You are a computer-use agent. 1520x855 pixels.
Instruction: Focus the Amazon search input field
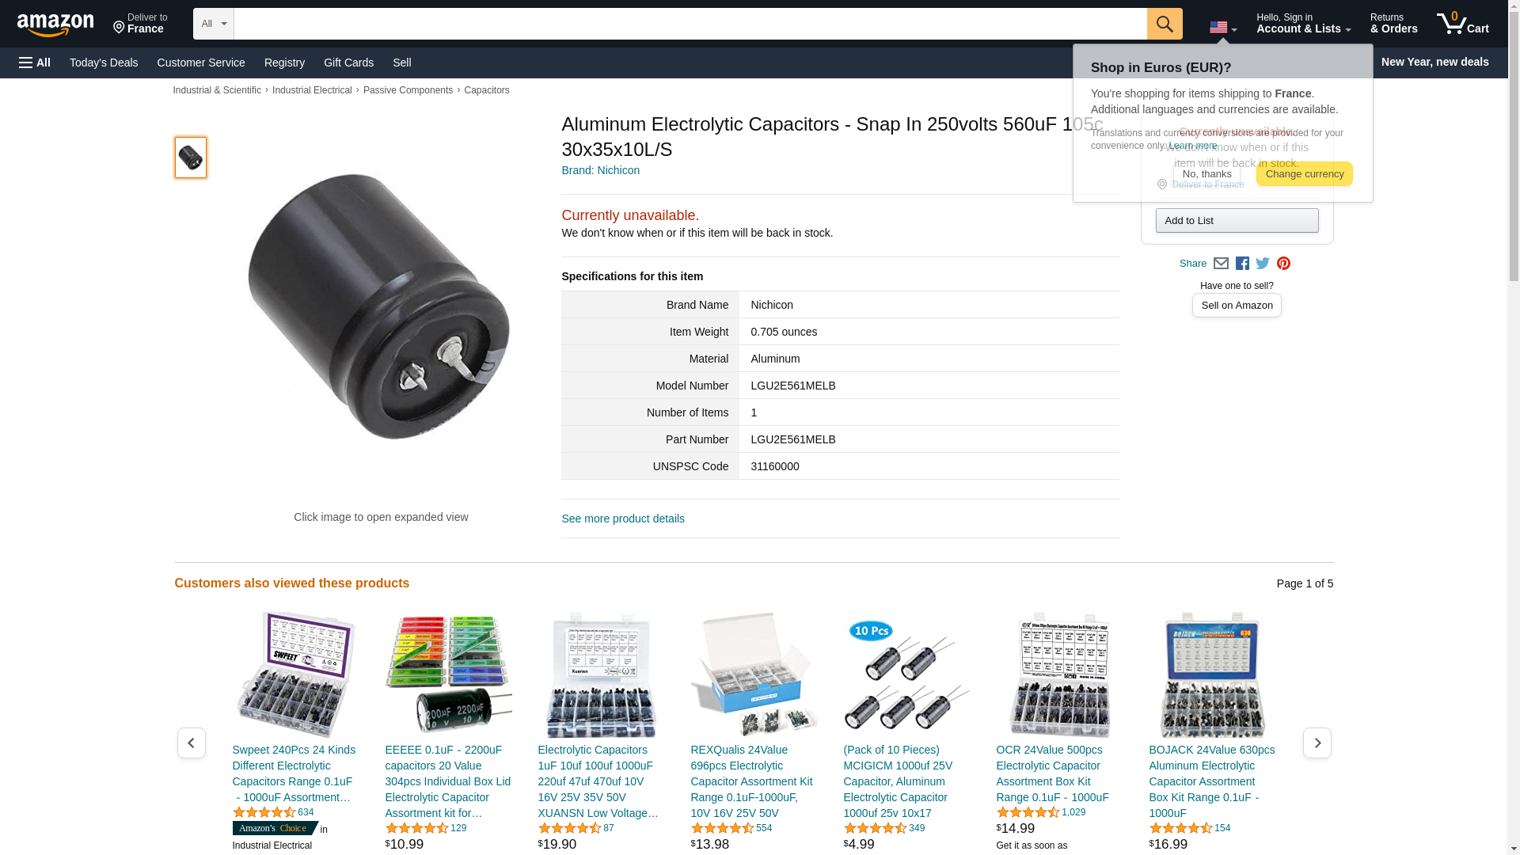pyautogui.click(x=690, y=24)
